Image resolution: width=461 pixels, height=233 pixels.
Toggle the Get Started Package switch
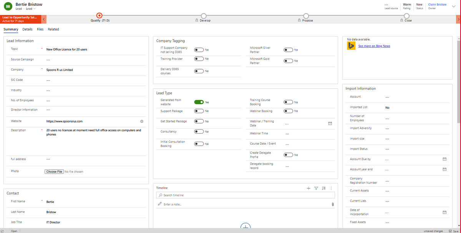199,121
